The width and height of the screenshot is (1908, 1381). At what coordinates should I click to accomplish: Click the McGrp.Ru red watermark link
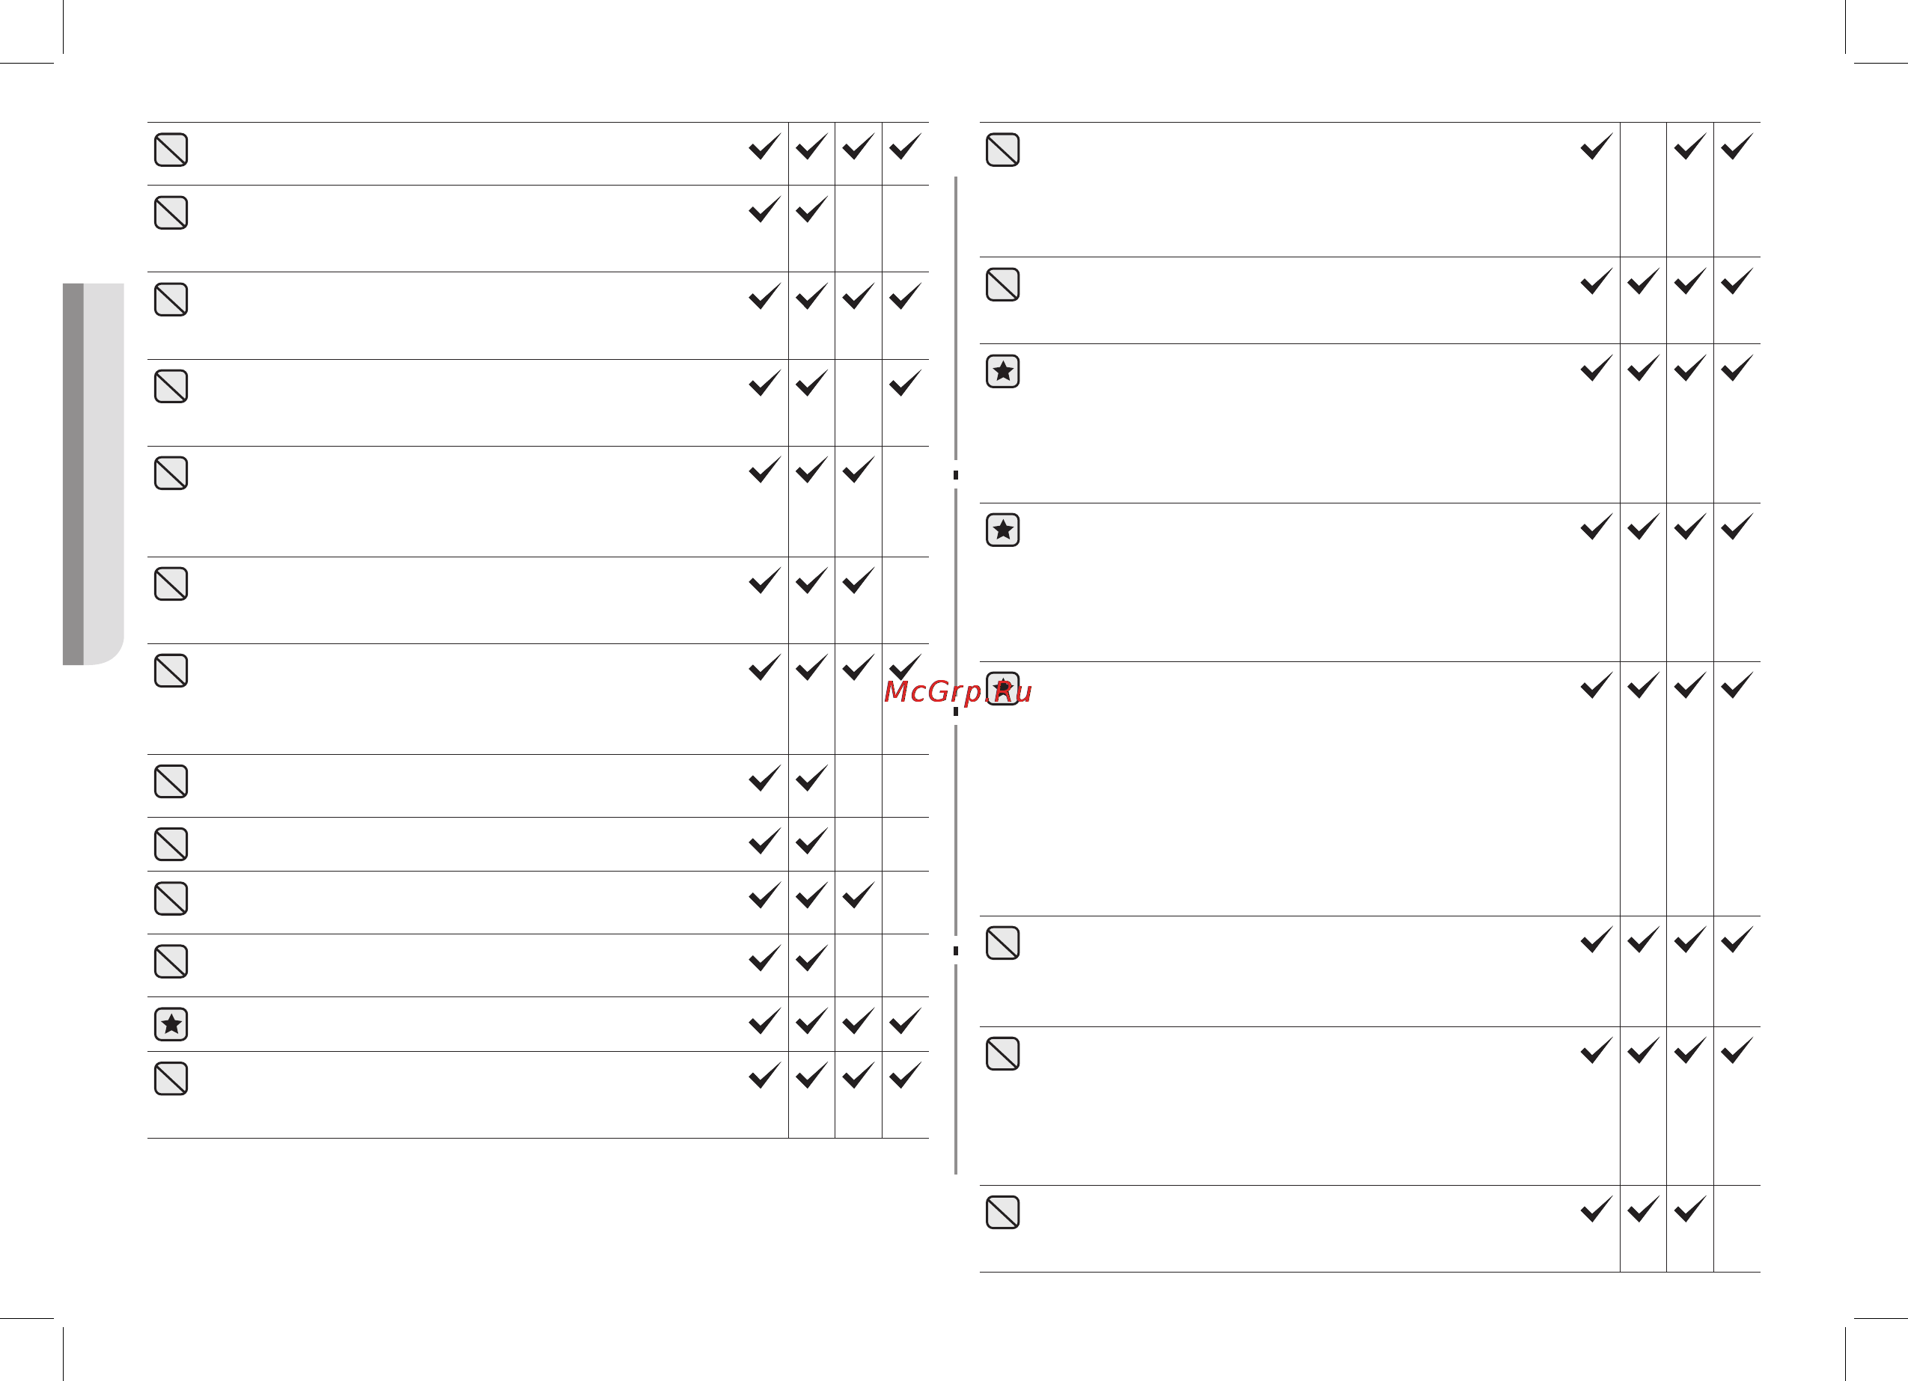(x=957, y=691)
